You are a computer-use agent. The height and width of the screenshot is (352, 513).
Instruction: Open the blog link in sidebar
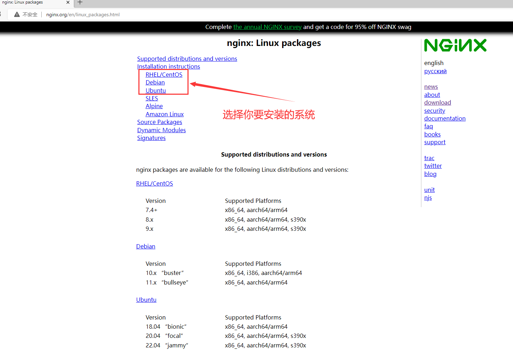(x=430, y=174)
